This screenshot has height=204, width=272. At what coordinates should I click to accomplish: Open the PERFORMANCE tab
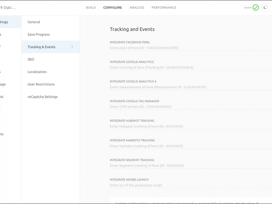coord(164,8)
